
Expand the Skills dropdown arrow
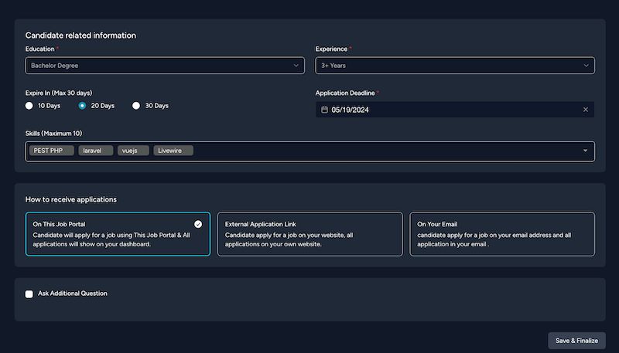click(x=585, y=151)
